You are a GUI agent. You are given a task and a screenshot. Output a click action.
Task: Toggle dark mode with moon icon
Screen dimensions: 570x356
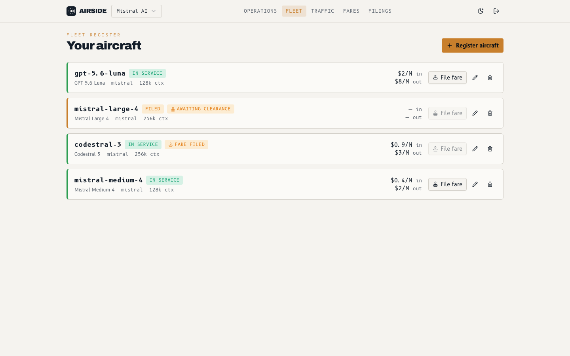[x=481, y=11]
